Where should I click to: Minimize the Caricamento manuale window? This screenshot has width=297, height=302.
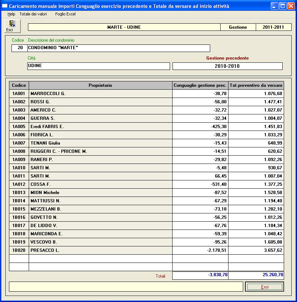point(274,6)
